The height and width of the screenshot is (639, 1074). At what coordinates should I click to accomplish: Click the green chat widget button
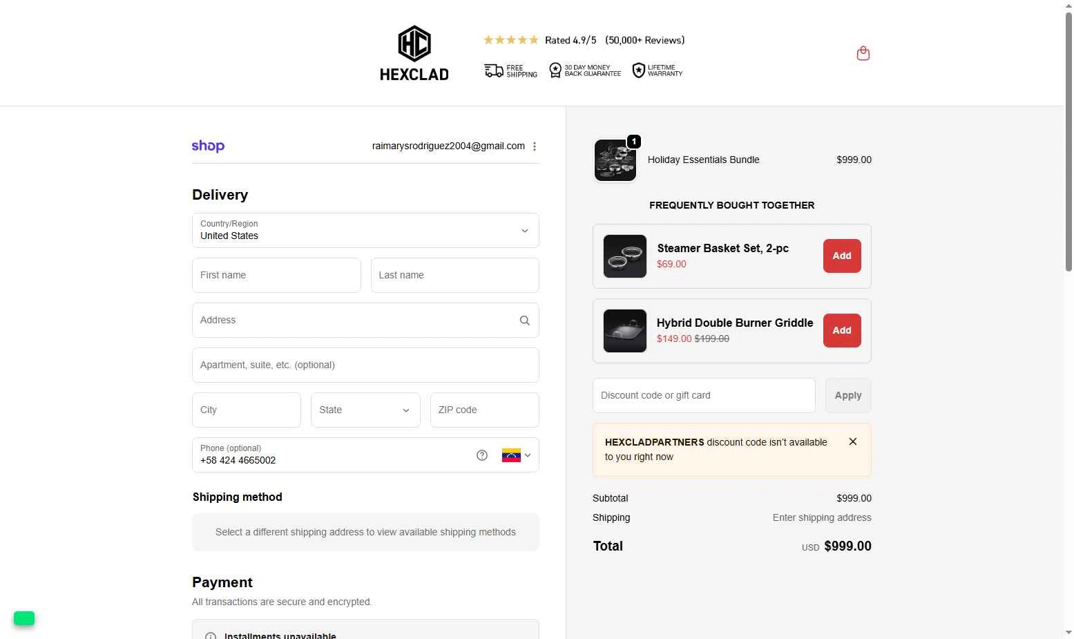(x=24, y=618)
